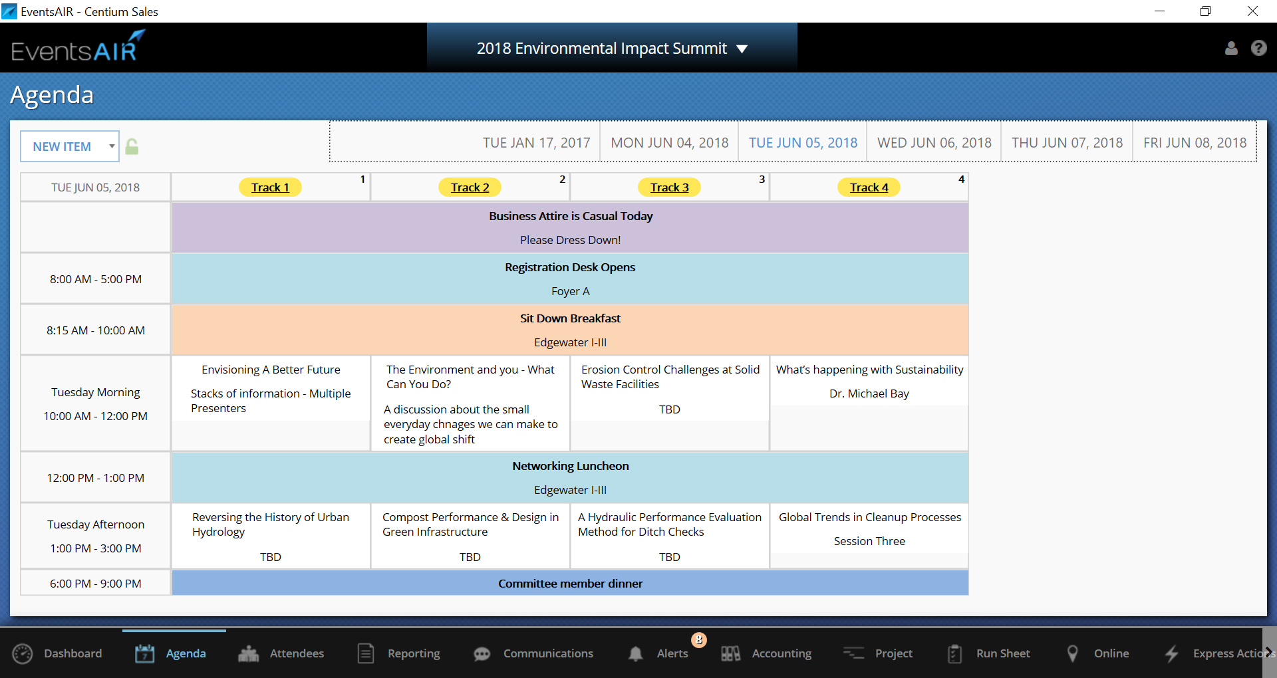This screenshot has width=1277, height=678.
Task: Click the user profile icon
Action: 1231,49
